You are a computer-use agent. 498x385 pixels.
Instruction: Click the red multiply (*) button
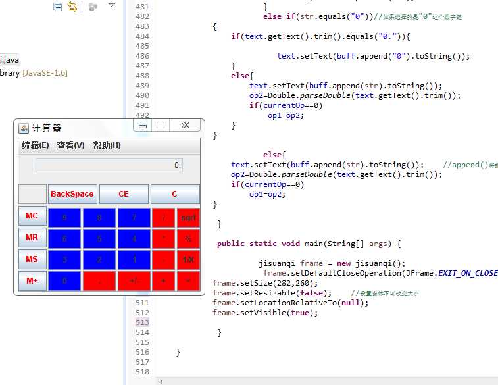(164, 238)
